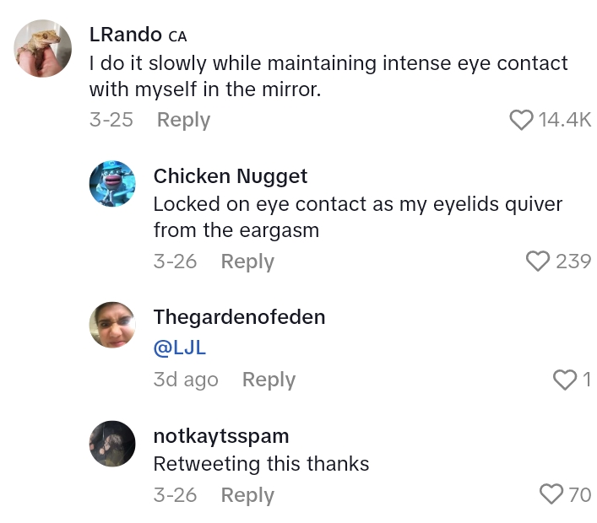
Task: Visit the Chicken Nugget username profile
Action: tap(231, 176)
